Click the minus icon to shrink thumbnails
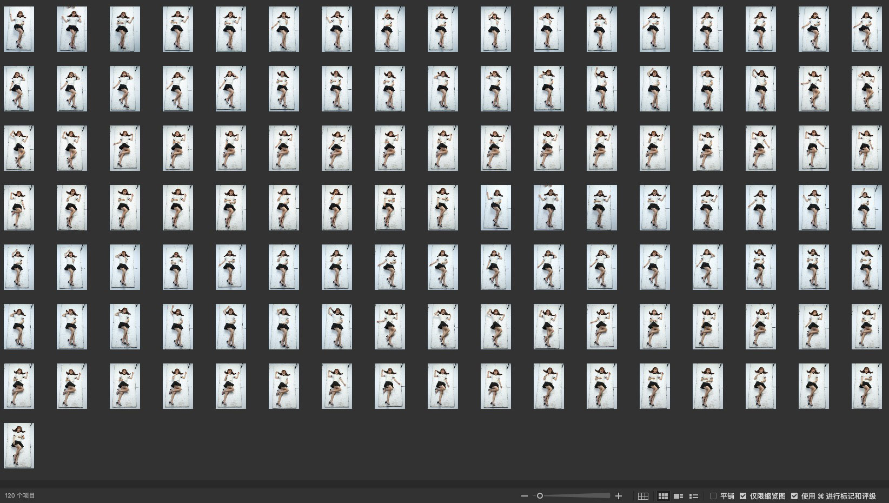Image resolution: width=889 pixels, height=503 pixels. [x=523, y=496]
